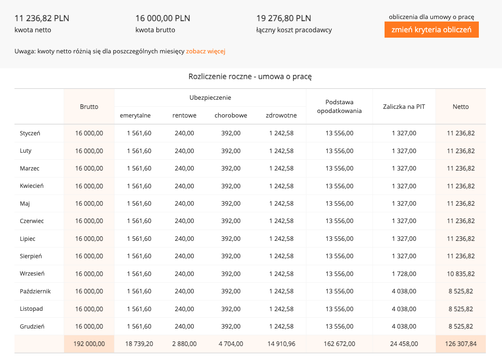Click the total PIT sum 24 458,00
The height and width of the screenshot is (360, 502).
(x=404, y=343)
